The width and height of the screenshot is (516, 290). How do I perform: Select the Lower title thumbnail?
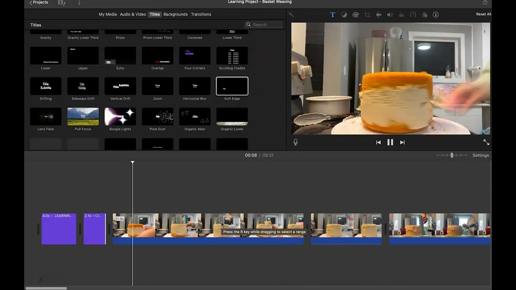(46, 56)
